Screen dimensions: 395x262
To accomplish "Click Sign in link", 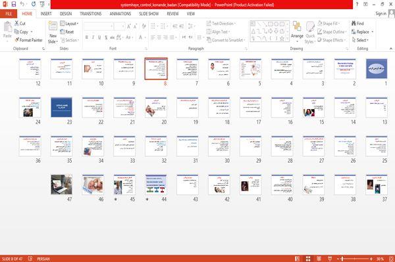I will pos(381,14).
